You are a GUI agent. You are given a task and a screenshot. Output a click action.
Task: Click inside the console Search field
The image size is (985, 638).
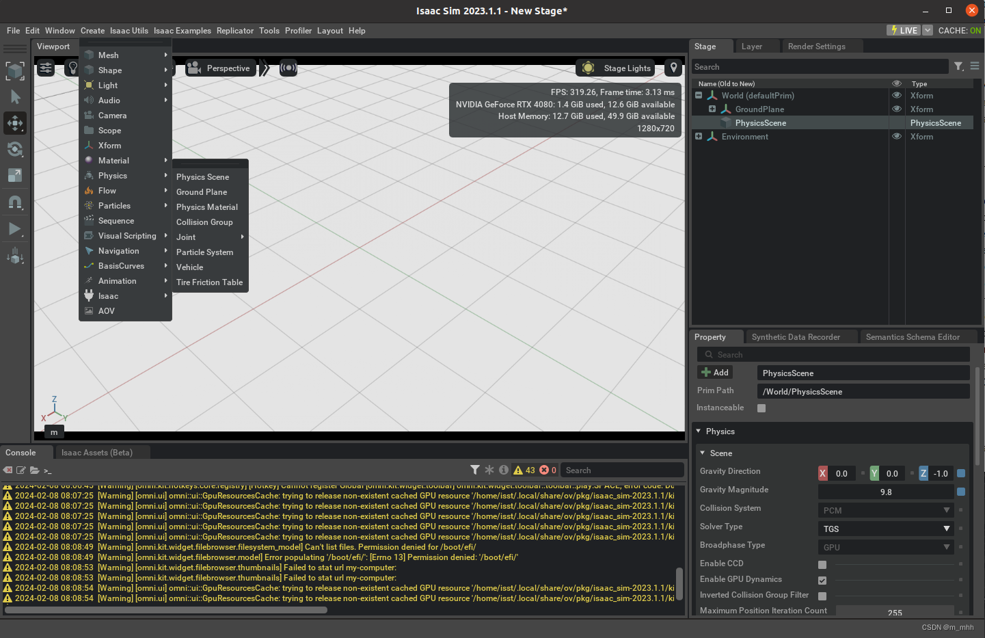tap(621, 470)
